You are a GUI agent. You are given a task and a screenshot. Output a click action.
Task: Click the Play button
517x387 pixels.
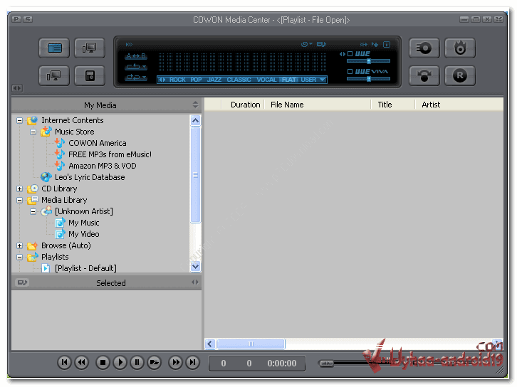pyautogui.click(x=120, y=363)
